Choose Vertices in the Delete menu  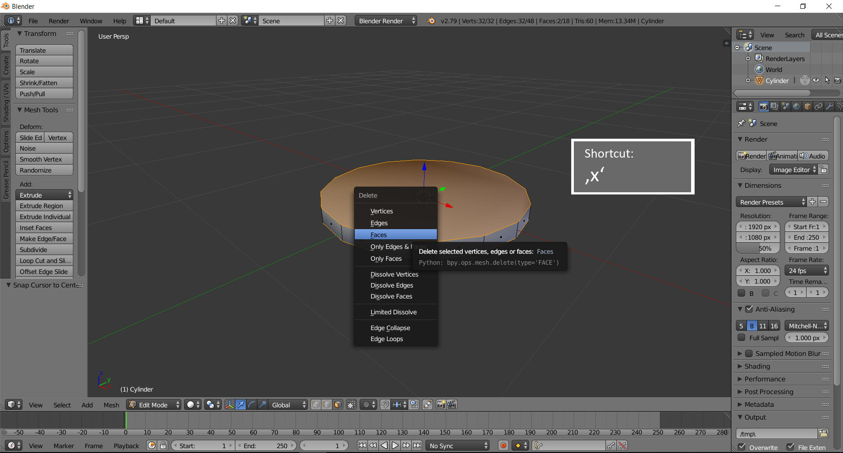(396, 211)
